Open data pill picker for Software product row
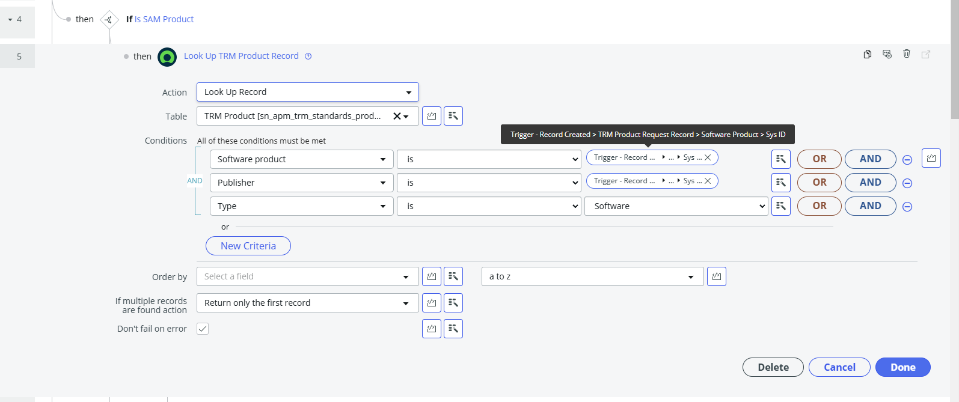The image size is (959, 402). point(781,159)
